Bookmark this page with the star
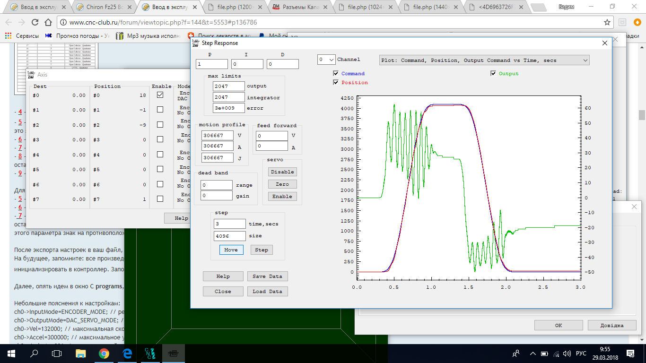646x363 pixels. [607, 23]
